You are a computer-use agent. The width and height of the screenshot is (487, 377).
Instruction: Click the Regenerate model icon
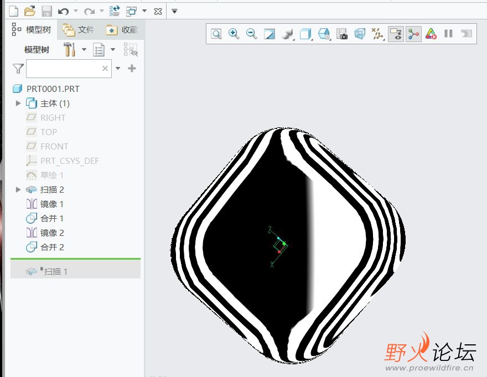(115, 11)
